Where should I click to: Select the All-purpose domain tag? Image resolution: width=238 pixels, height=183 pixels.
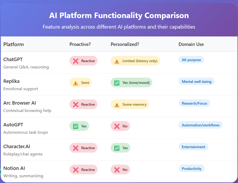[x=191, y=60]
